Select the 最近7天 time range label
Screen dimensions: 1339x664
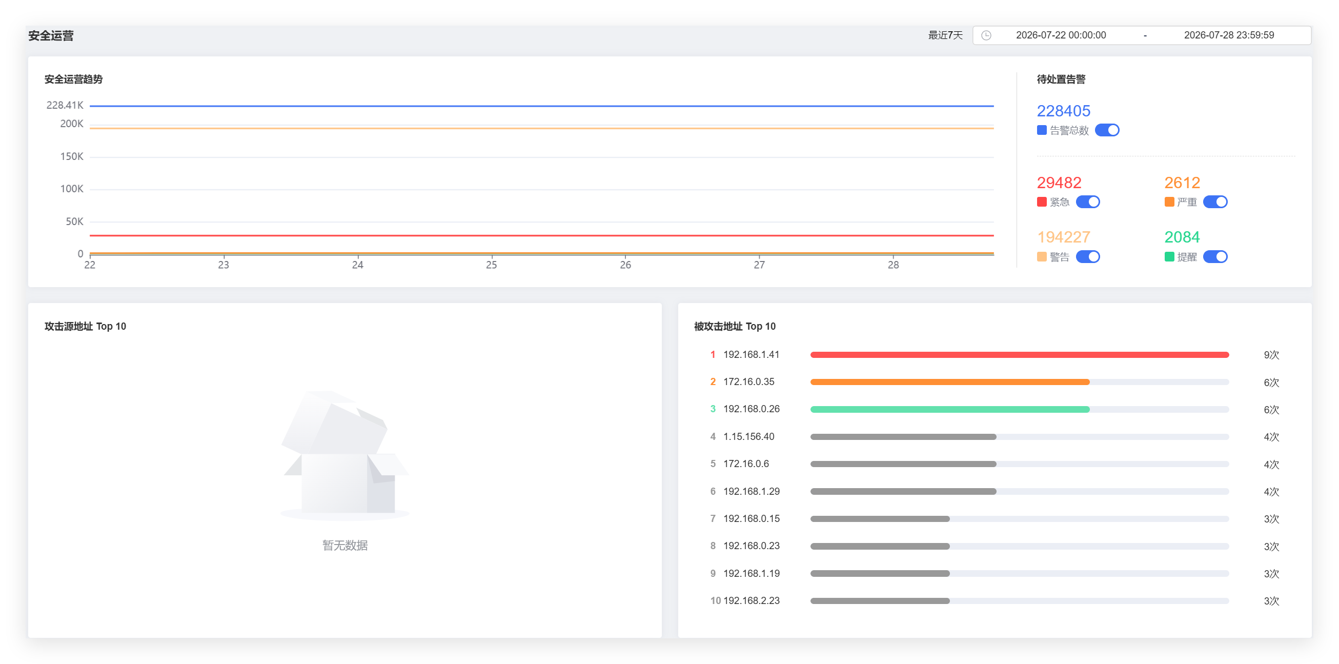pyautogui.click(x=945, y=35)
